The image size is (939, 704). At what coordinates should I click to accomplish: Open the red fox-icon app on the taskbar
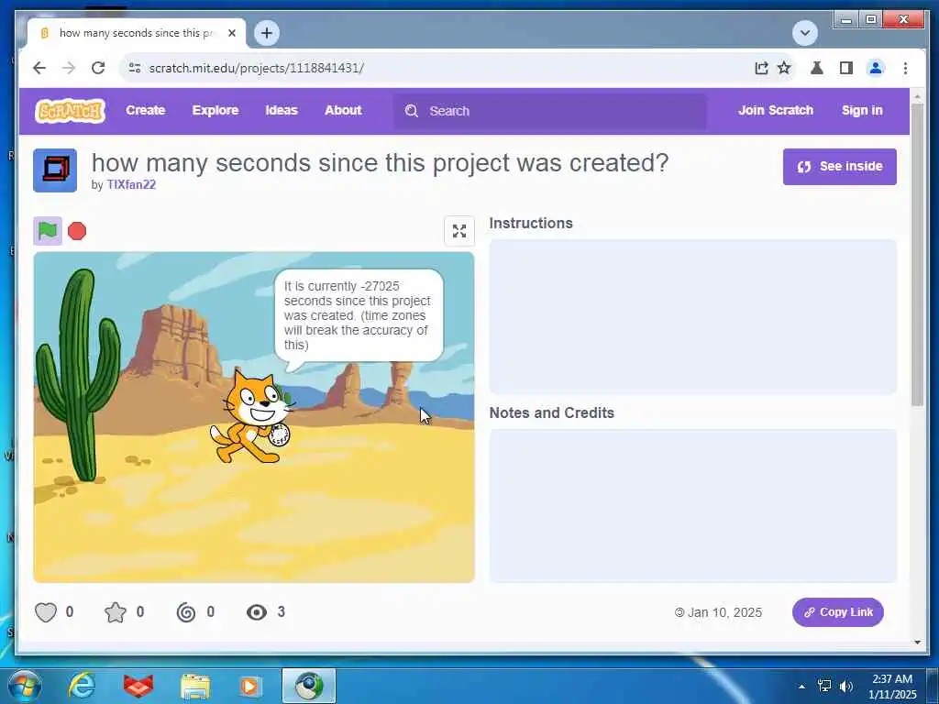tap(138, 686)
